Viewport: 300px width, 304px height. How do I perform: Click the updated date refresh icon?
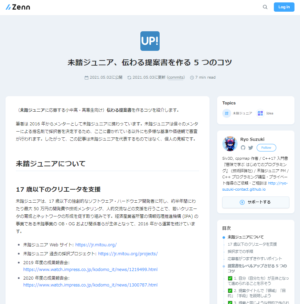129,78
